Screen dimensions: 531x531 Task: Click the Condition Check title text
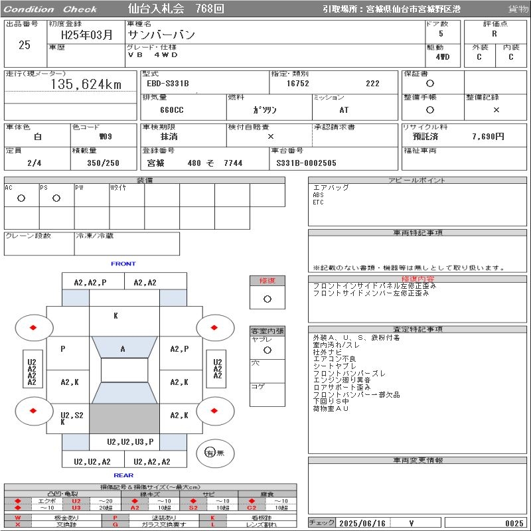(50, 9)
